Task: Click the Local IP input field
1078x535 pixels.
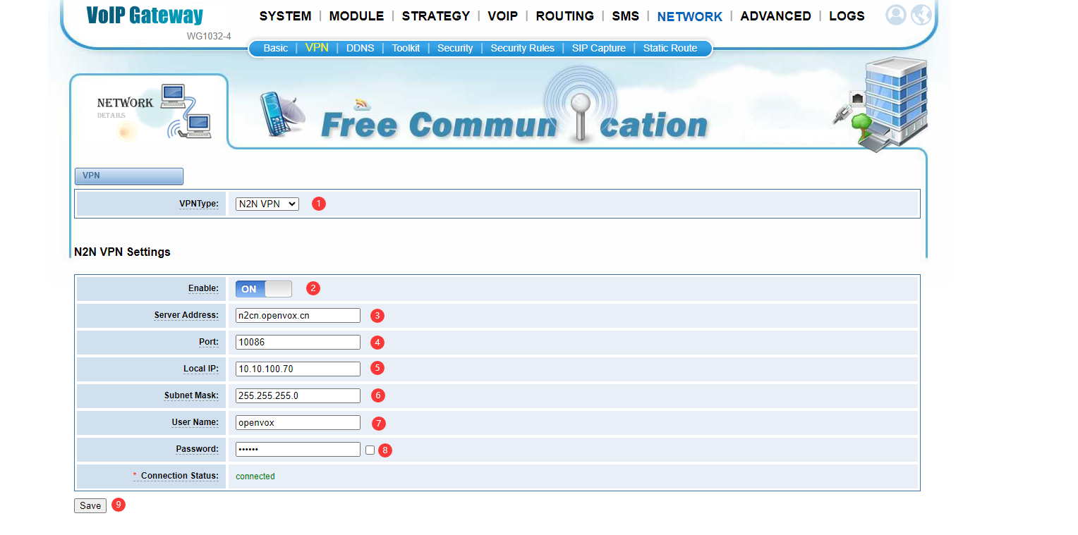Action: [x=298, y=369]
